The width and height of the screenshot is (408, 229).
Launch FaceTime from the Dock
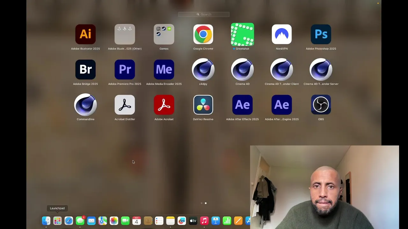click(x=125, y=220)
